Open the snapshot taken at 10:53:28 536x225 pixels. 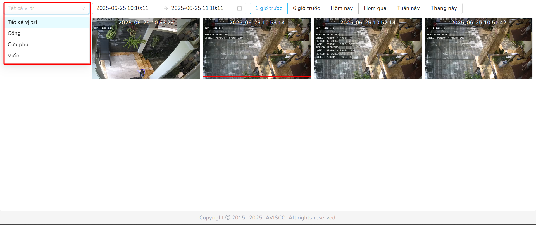coord(146,48)
